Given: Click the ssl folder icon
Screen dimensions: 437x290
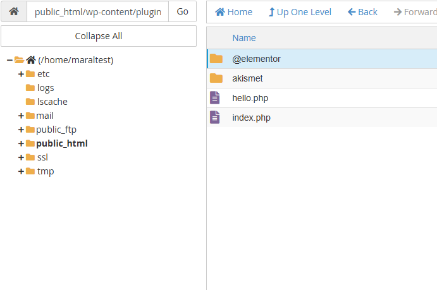Looking at the screenshot, I should [x=30, y=157].
